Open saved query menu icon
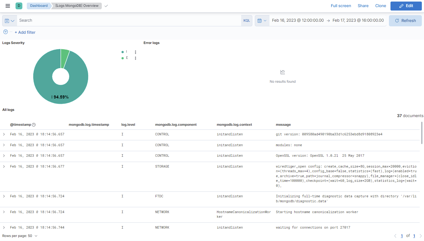Image resolution: width=424 pixels, height=241 pixels. coord(10,21)
